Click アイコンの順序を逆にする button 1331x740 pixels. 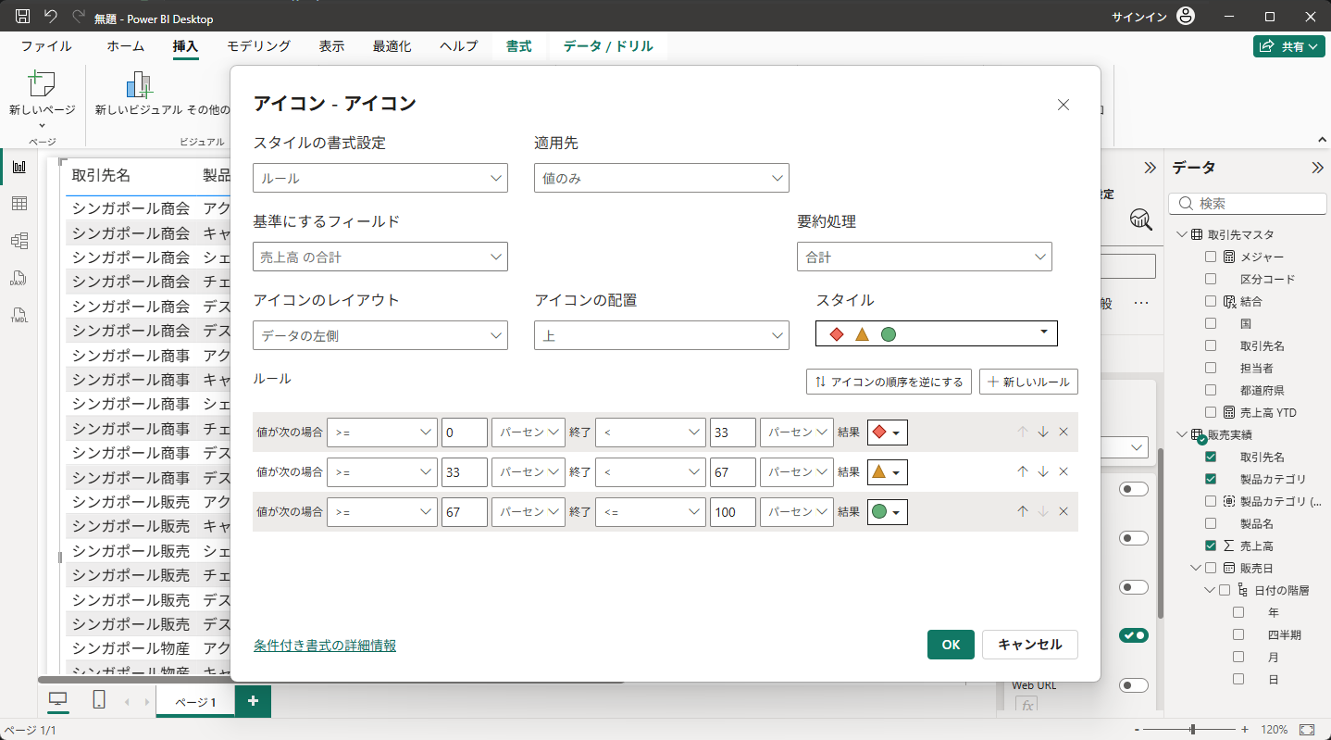click(889, 382)
